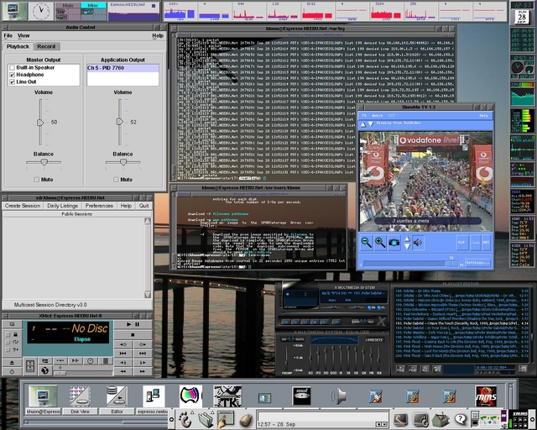The image size is (537, 430).
Task: Click XMcd power off button
Action: (12, 371)
